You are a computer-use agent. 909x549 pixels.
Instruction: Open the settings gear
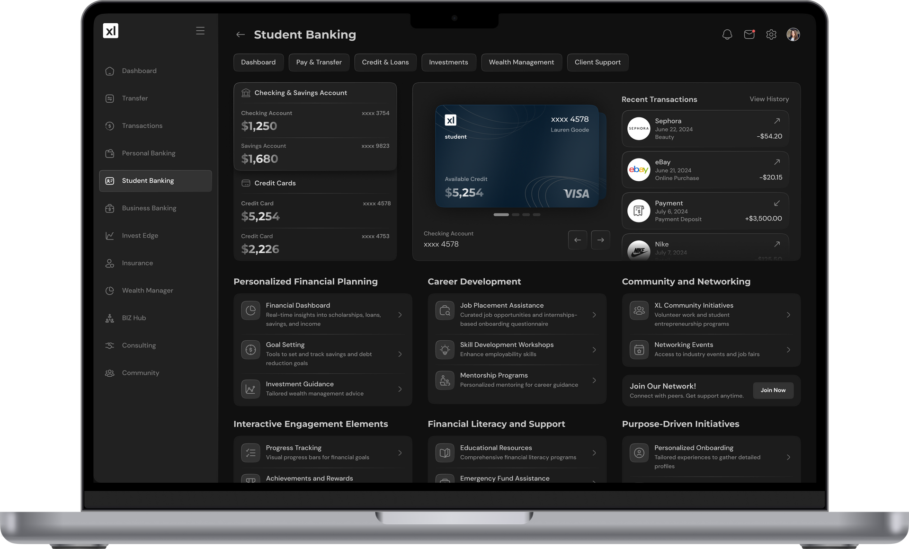coord(771,35)
